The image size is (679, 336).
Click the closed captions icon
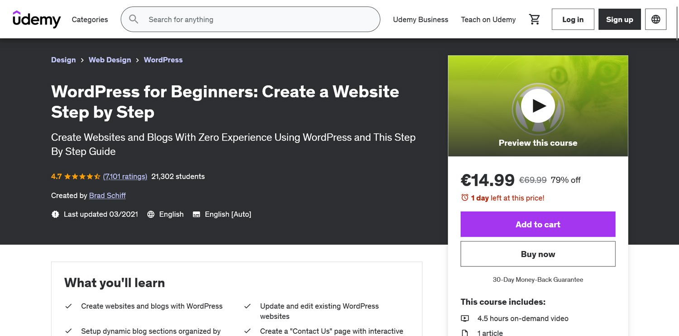[x=196, y=214]
